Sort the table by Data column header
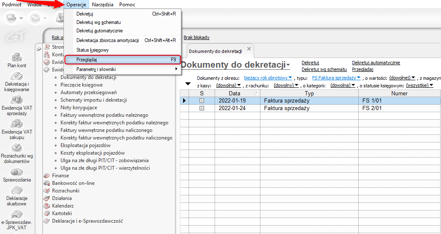 235,93
